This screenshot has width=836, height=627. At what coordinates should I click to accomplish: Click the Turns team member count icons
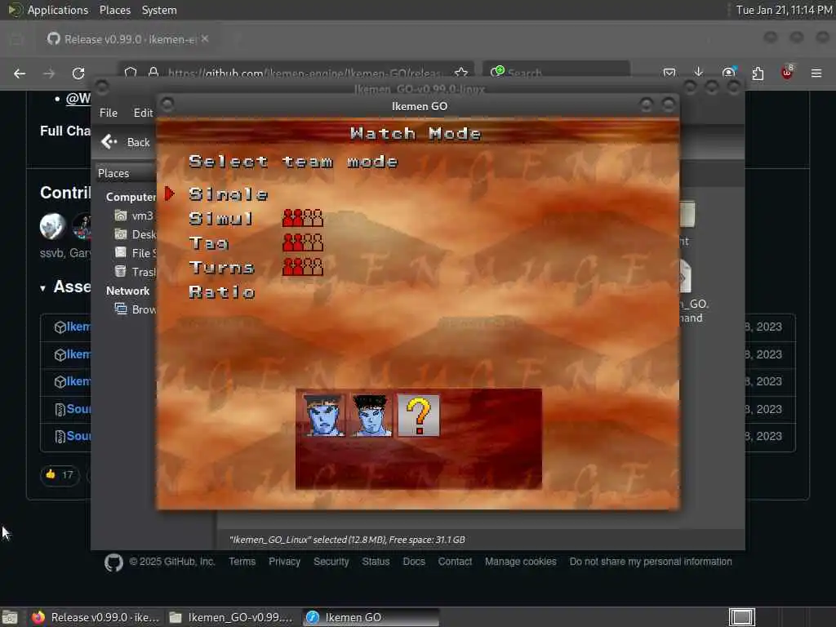coord(302,267)
